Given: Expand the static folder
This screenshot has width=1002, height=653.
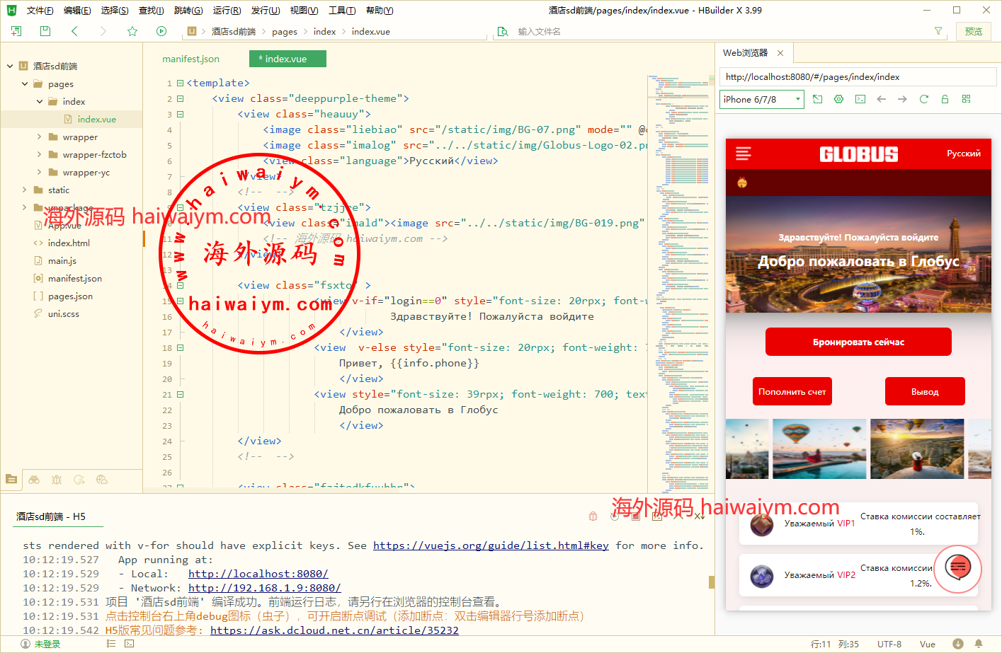Looking at the screenshot, I should coord(25,190).
